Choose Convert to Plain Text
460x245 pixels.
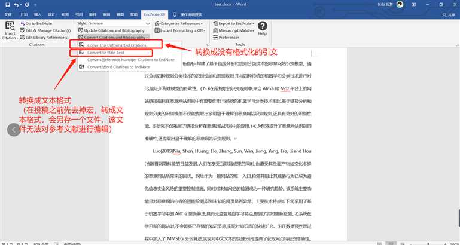coord(106,53)
